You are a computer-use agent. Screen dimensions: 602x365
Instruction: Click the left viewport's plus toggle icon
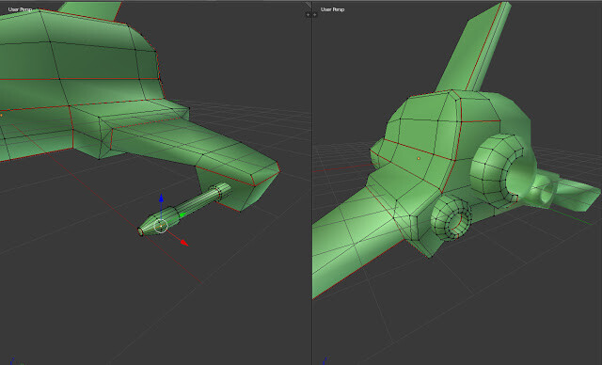(308, 15)
